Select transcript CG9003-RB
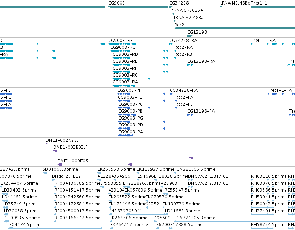This screenshot has width=295, height=230. tap(120, 41)
